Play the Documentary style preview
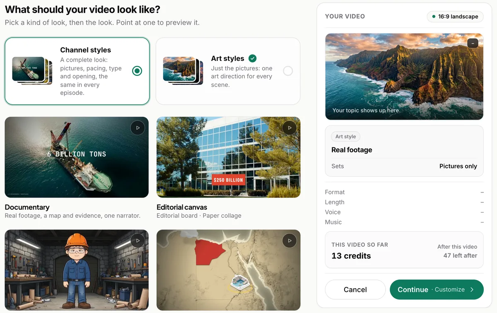Screen dimensions: 497x313 click(138, 128)
